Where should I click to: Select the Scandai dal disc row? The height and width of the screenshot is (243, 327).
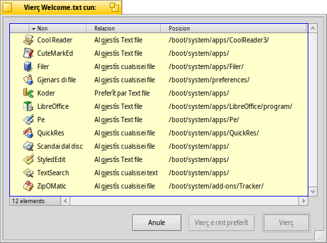(159, 146)
